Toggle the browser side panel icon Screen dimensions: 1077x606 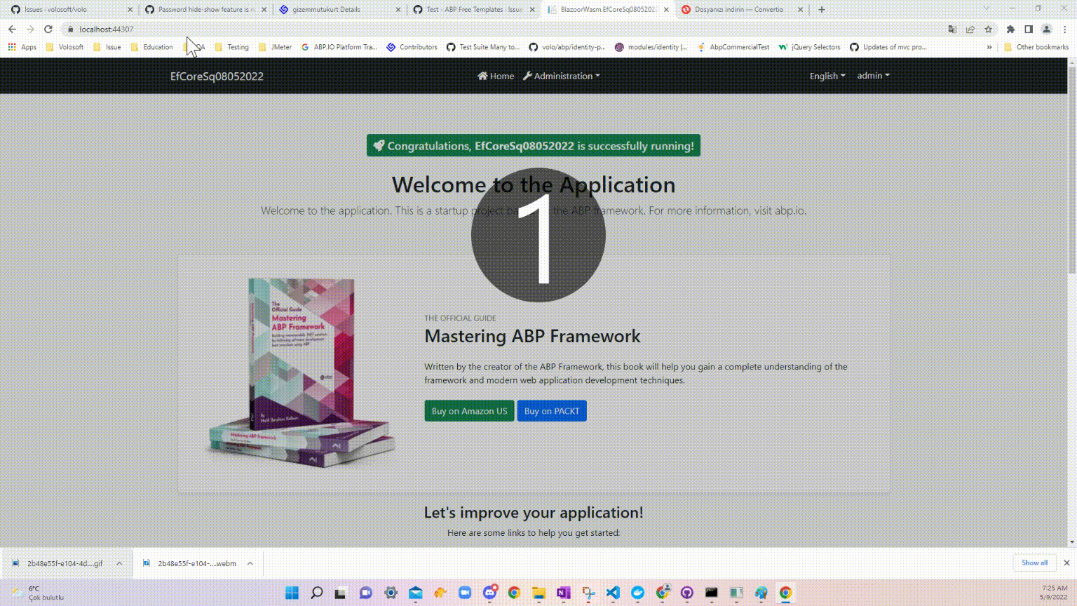point(1029,29)
